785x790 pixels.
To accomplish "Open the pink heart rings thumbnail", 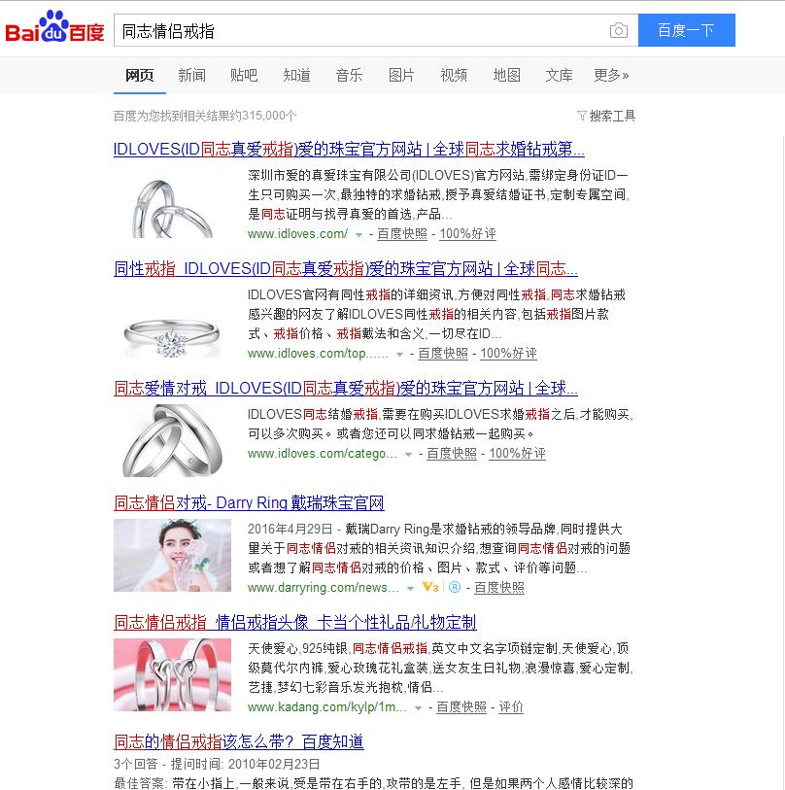I will [172, 674].
